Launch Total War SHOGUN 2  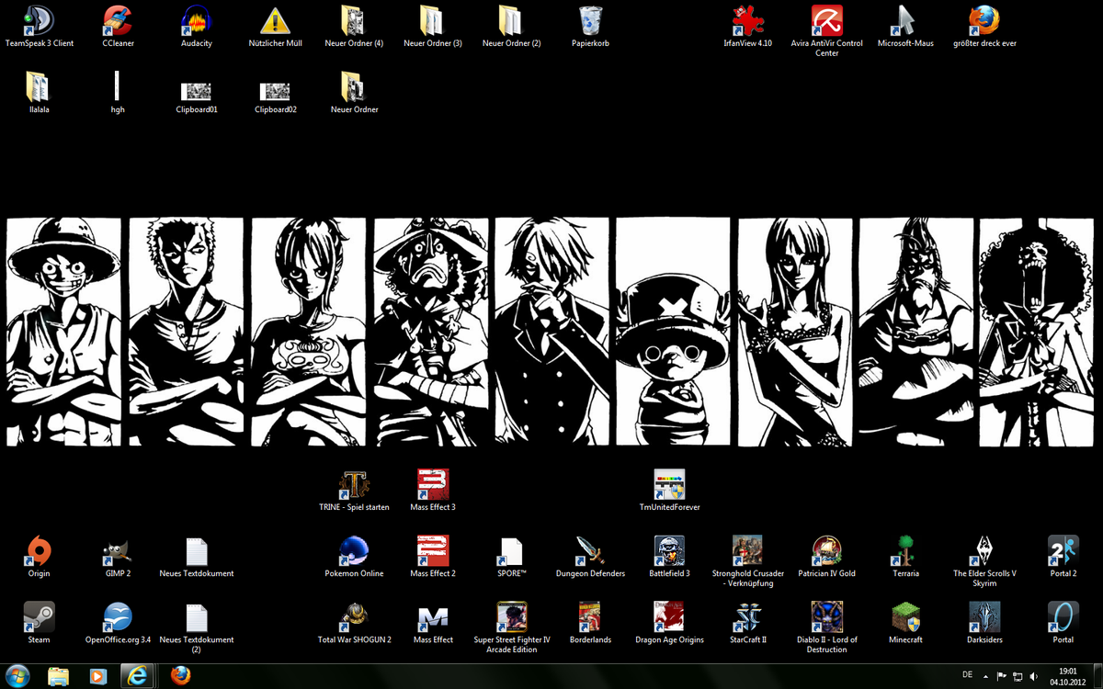(x=354, y=622)
